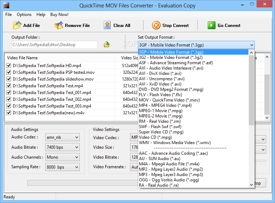Select RA - Real Audio format
This screenshot has height=203, width=275.
193,185
